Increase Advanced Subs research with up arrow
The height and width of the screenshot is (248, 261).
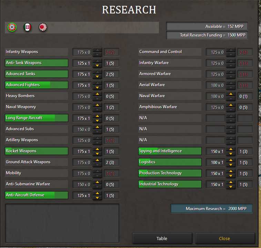(x=97, y=127)
